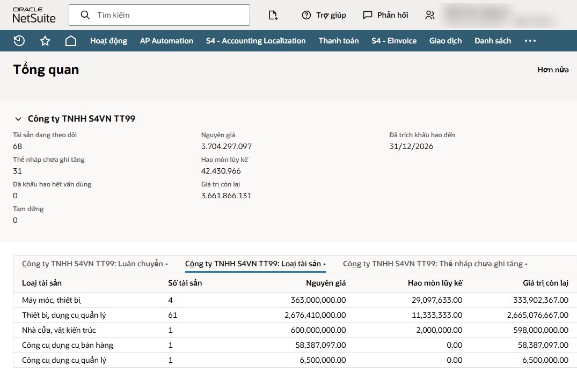Open the Giao dịch menu
The height and width of the screenshot is (374, 577).
point(445,41)
